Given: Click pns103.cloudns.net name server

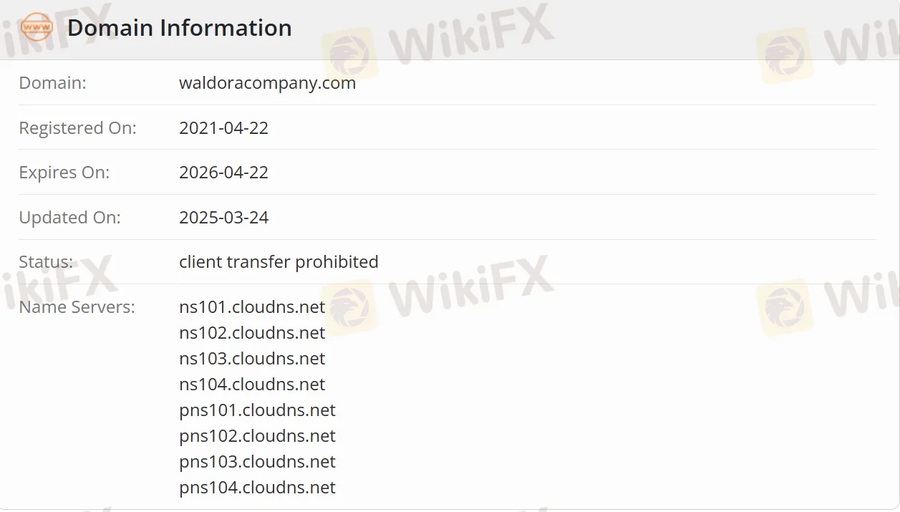Looking at the screenshot, I should click(x=258, y=462).
